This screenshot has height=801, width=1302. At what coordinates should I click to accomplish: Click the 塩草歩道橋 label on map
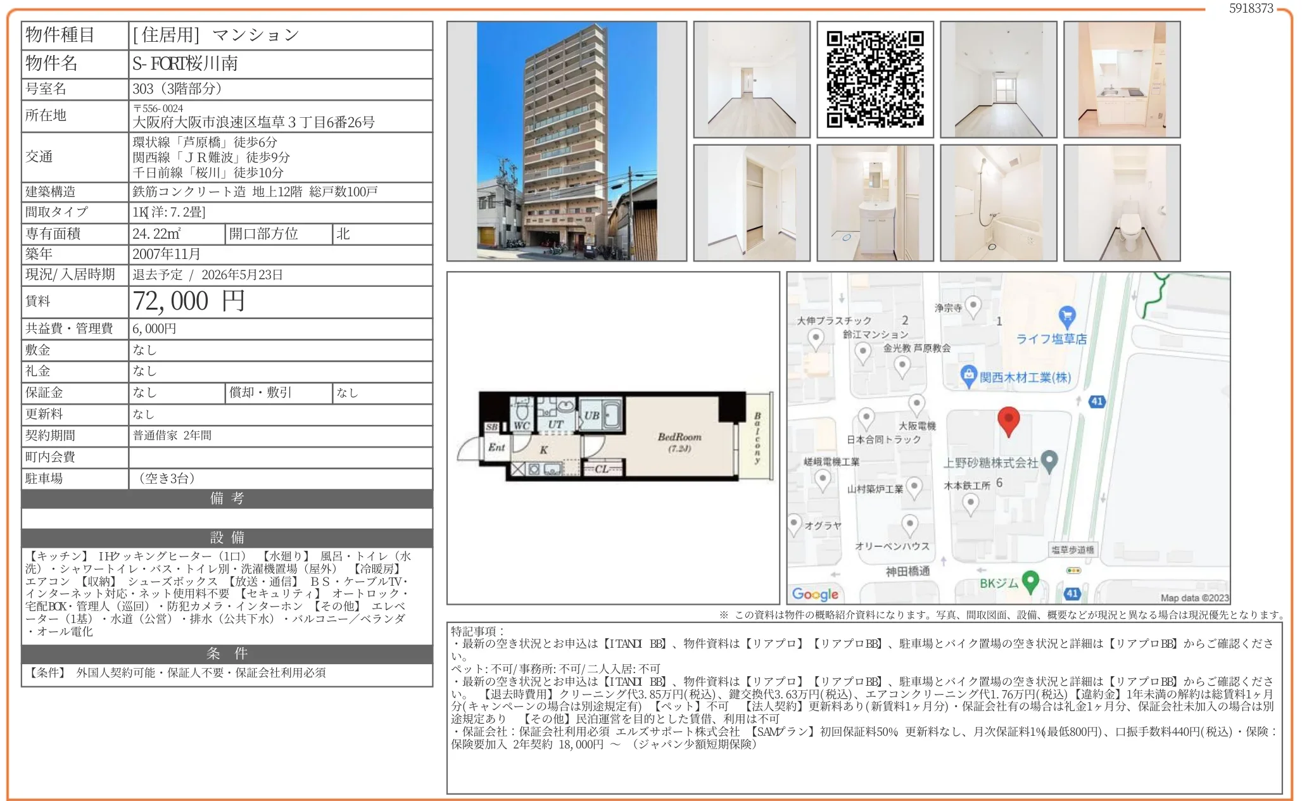click(1072, 550)
